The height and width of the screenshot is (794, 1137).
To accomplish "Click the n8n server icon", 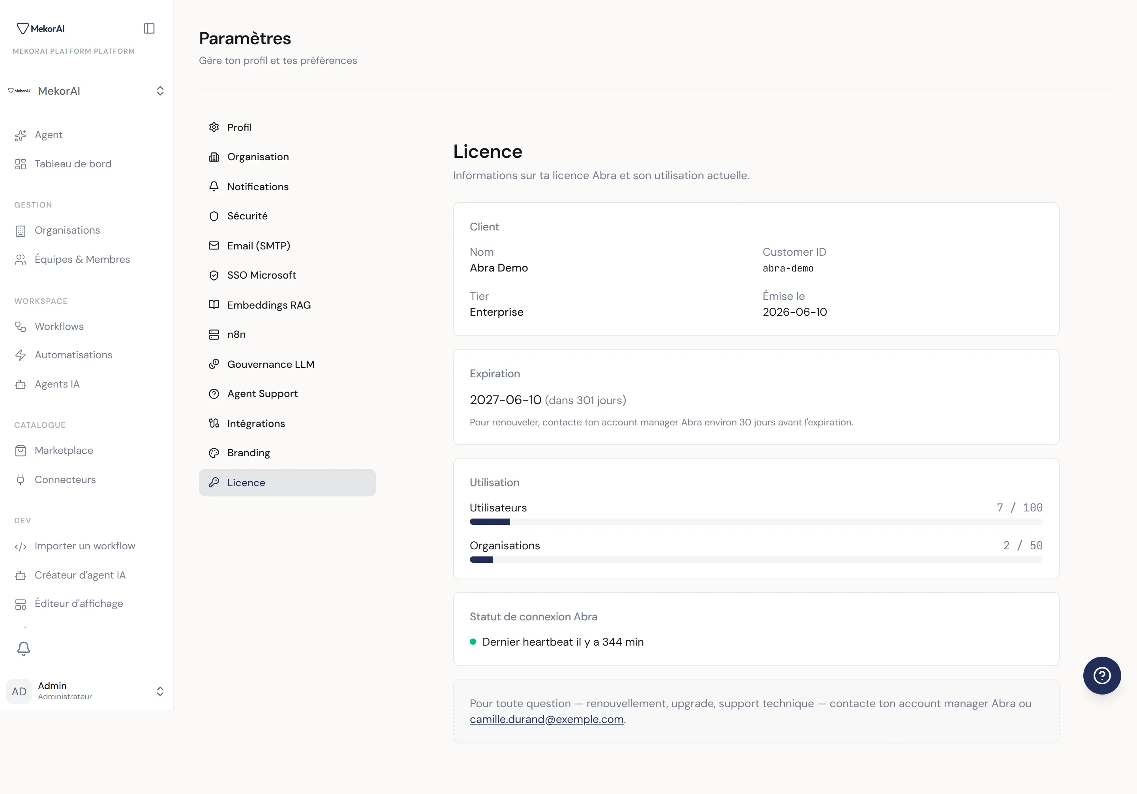I will [x=214, y=335].
